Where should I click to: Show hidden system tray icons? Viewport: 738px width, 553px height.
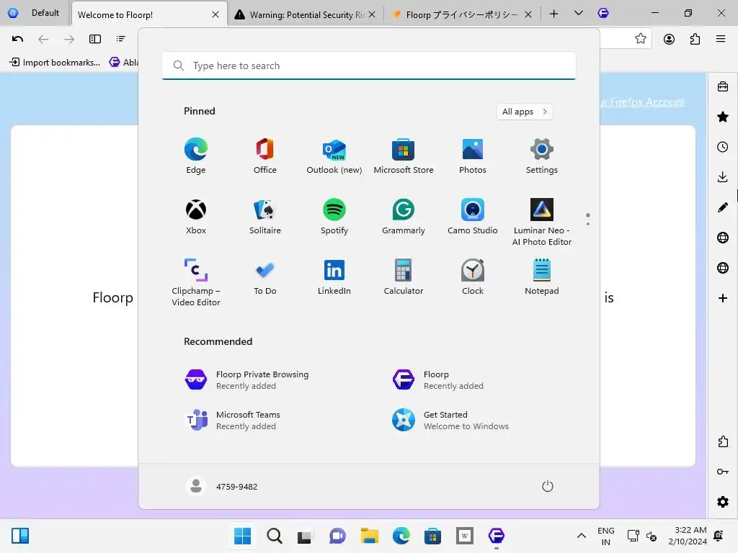582,536
